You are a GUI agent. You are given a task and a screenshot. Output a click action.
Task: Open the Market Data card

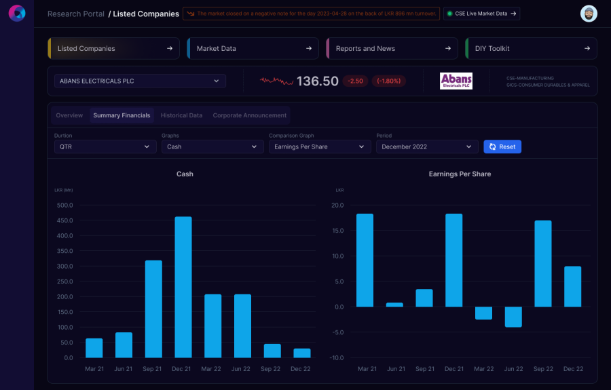point(253,48)
